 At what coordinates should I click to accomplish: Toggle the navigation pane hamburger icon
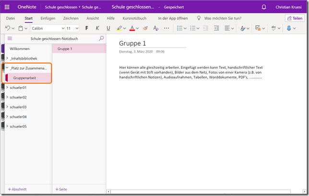point(10,38)
